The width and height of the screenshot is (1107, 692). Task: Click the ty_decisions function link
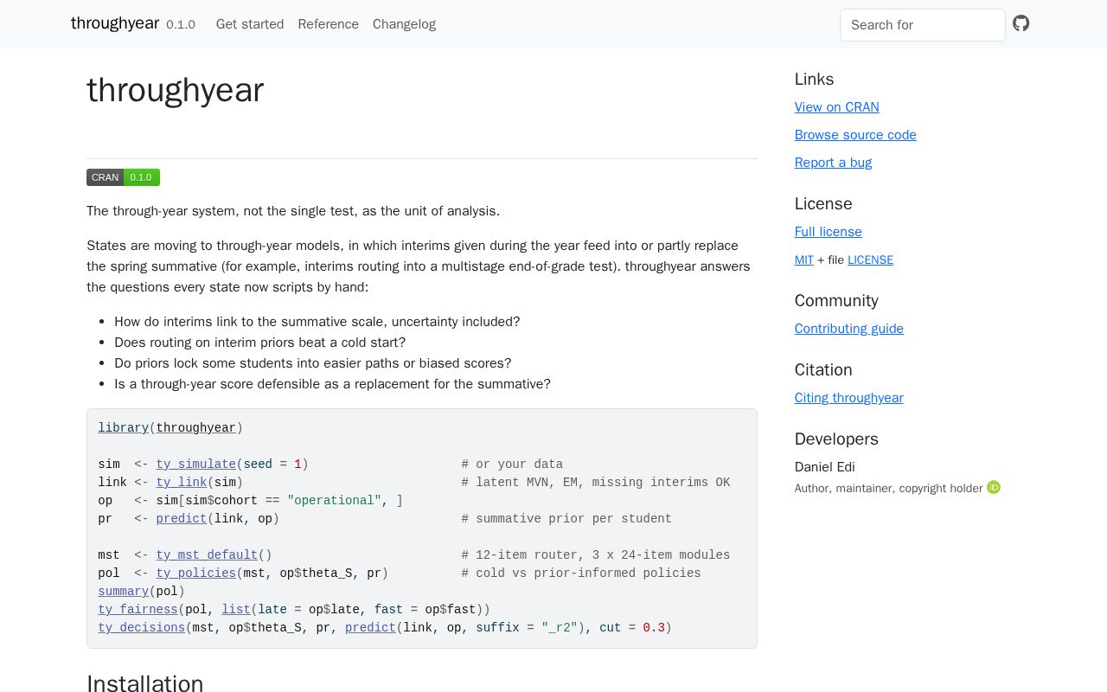coord(142,628)
